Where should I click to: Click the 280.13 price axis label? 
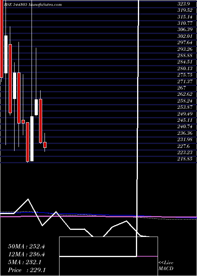pos(185,68)
